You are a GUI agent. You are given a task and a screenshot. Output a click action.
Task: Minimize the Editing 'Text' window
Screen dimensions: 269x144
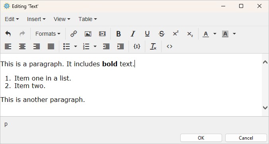coord(223,6)
